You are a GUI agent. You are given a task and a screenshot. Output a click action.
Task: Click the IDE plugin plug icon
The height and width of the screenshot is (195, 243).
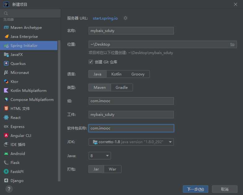coord(6,144)
